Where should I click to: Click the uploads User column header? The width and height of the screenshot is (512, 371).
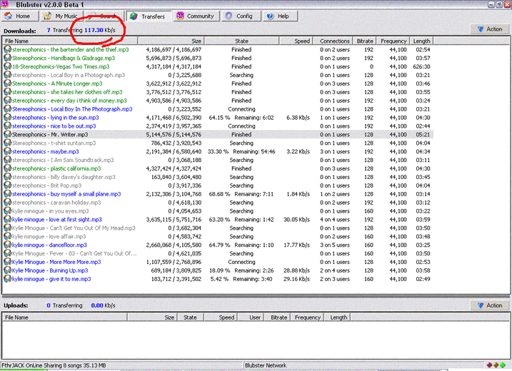(251, 317)
